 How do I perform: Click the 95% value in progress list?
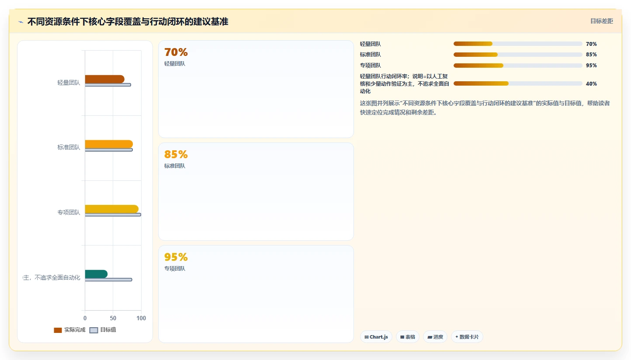(x=591, y=66)
